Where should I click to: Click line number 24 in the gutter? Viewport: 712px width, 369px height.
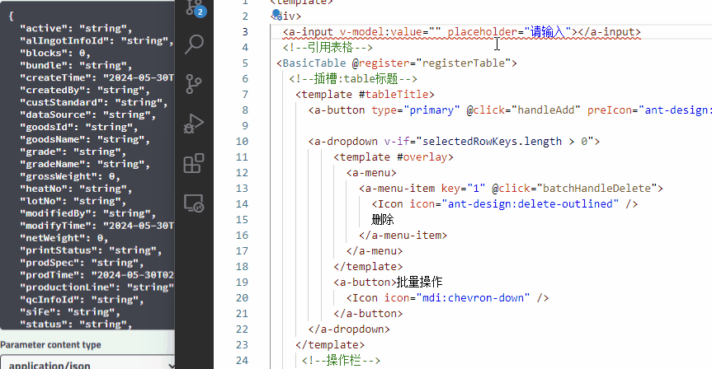pyautogui.click(x=242, y=361)
